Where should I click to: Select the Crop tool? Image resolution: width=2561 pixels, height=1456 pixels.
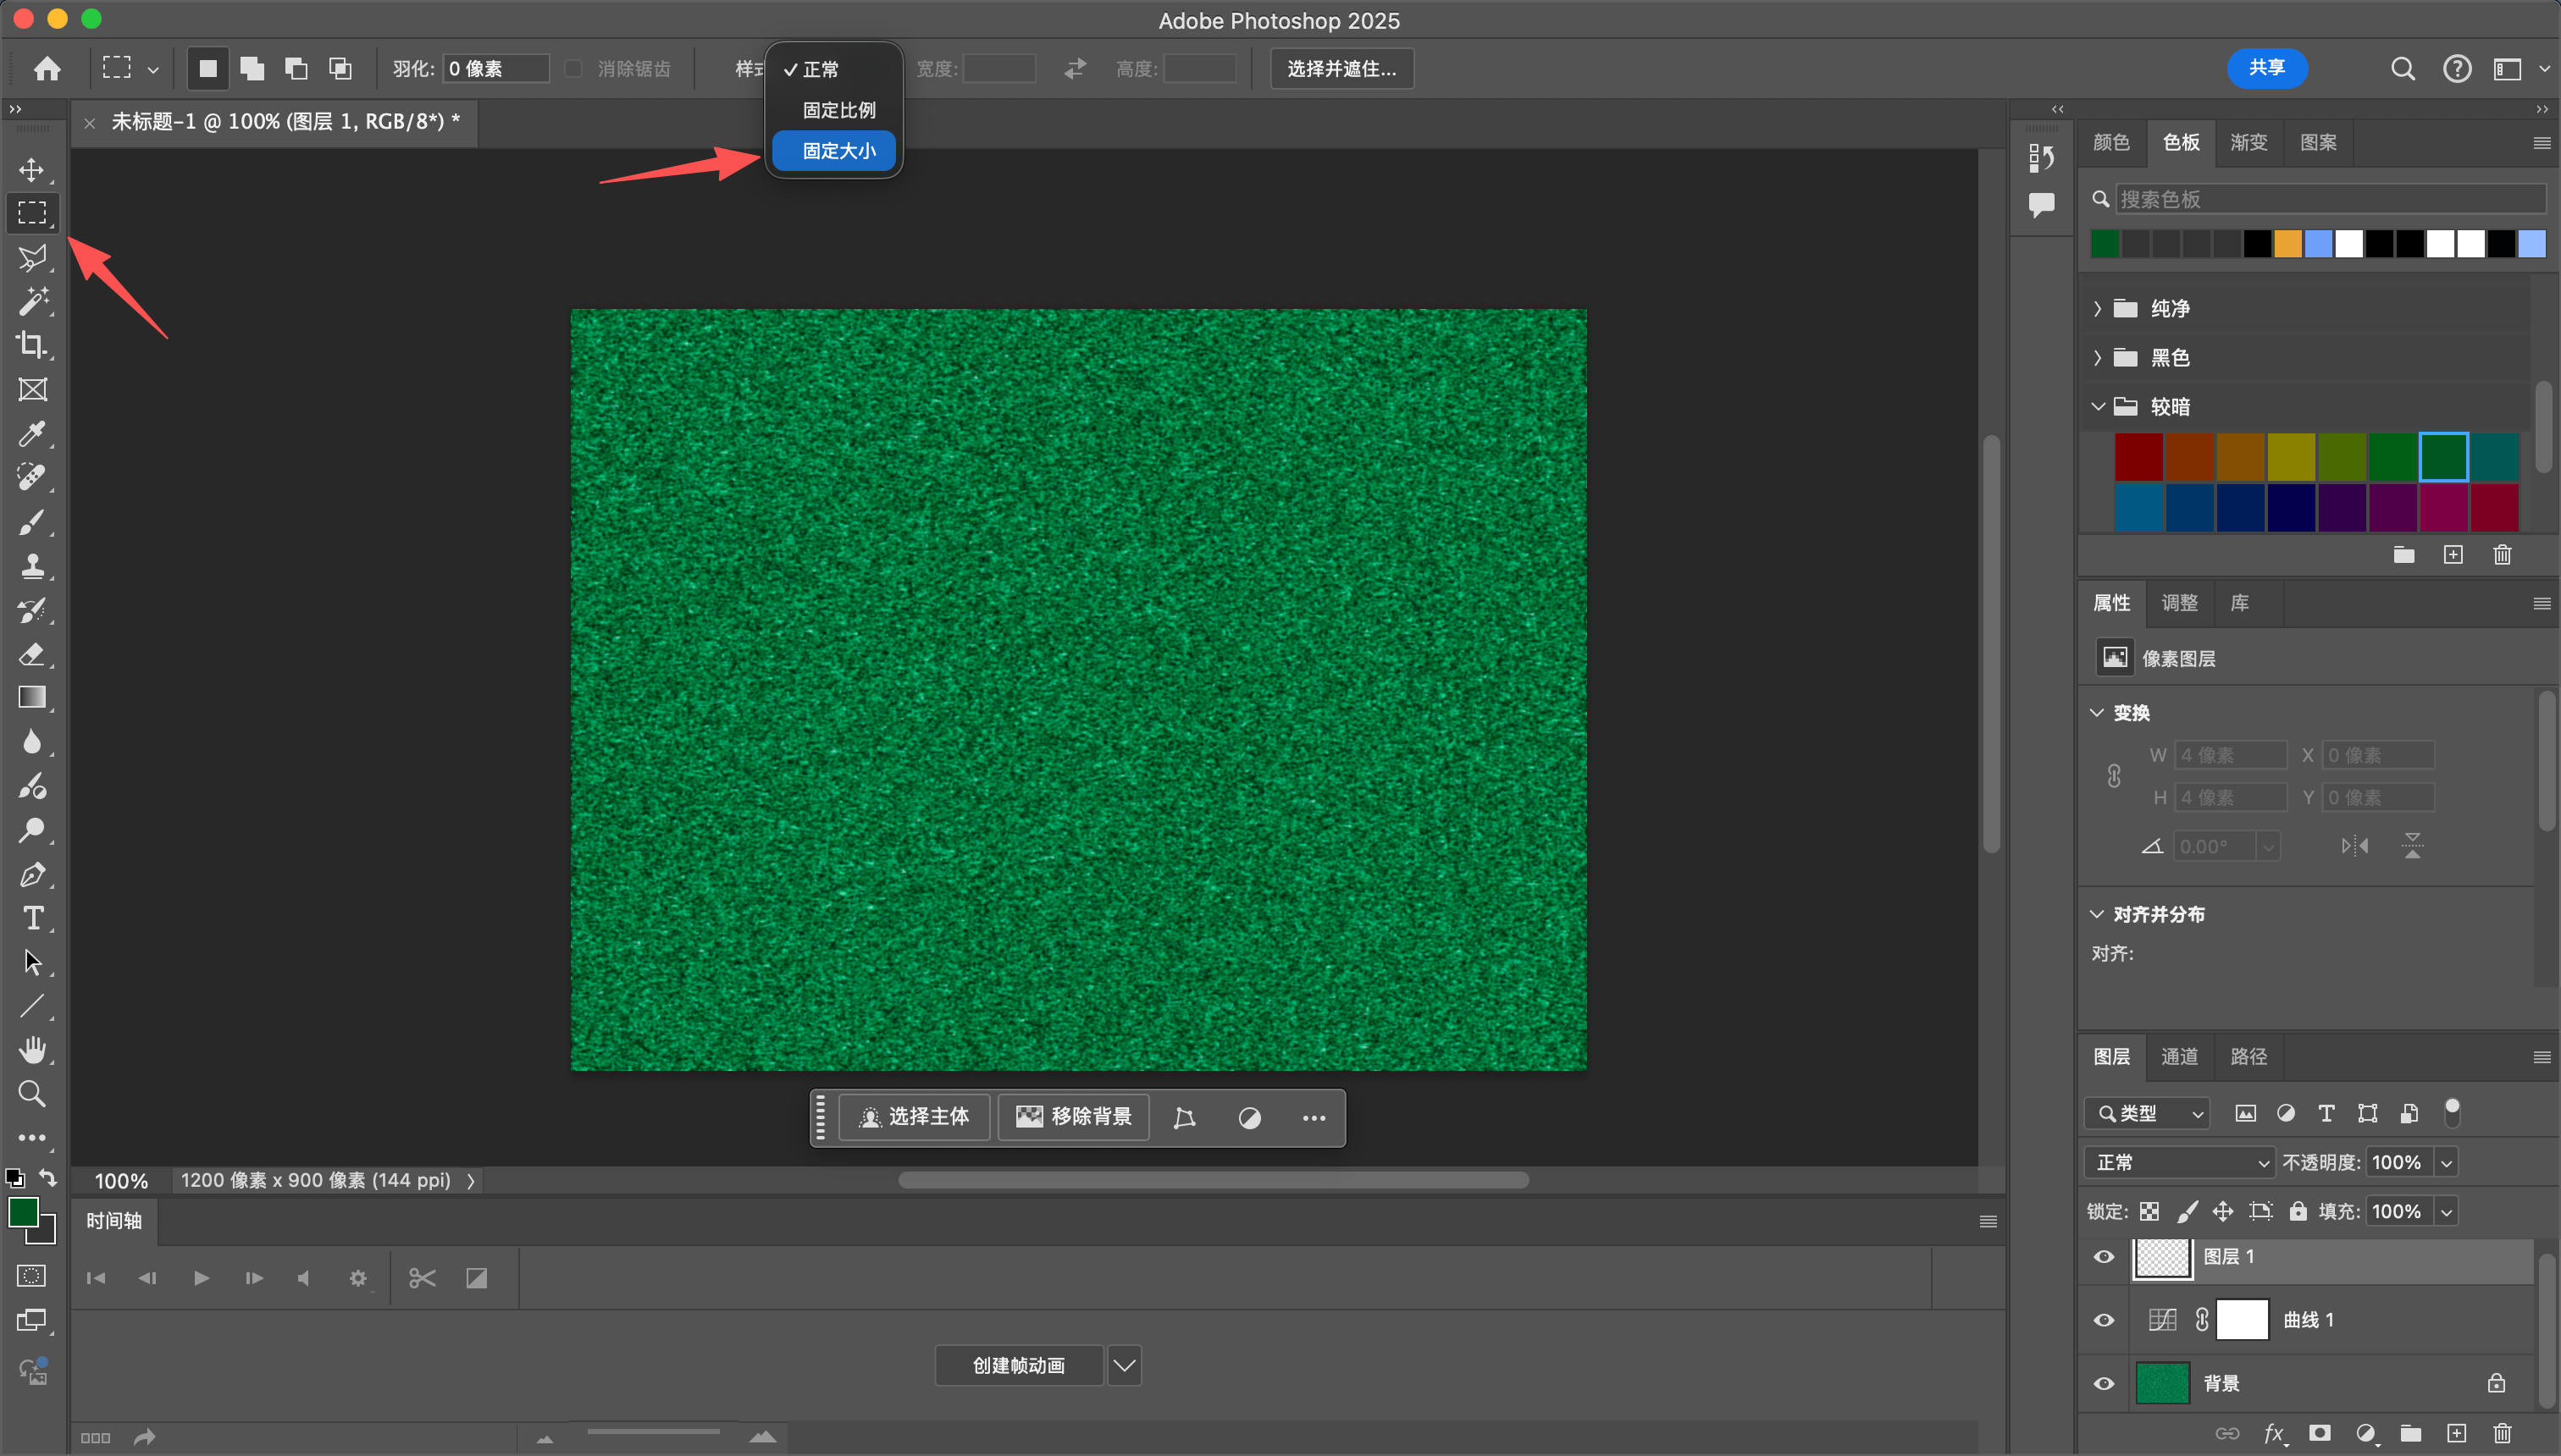click(x=32, y=345)
